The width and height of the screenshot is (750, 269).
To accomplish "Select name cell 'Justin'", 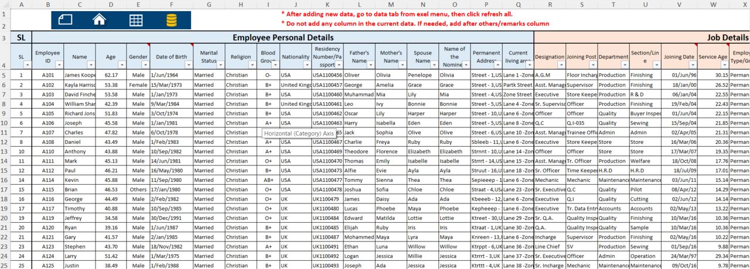I will 79,265.
